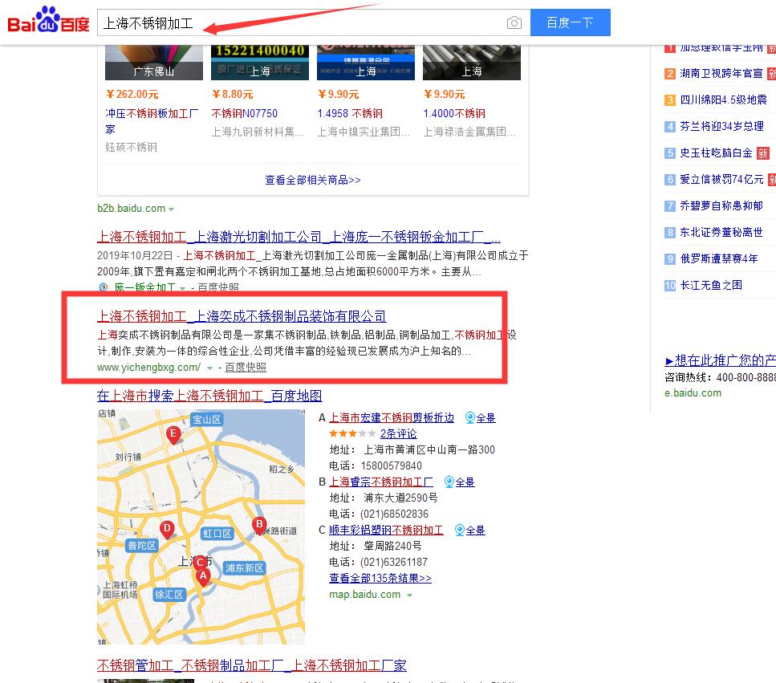Image resolution: width=776 pixels, height=683 pixels.
Task: Open the steel rods 上海 product thumbnail
Action: 472,63
